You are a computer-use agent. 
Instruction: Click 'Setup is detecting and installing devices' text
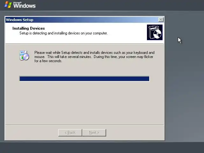[x=63, y=33]
